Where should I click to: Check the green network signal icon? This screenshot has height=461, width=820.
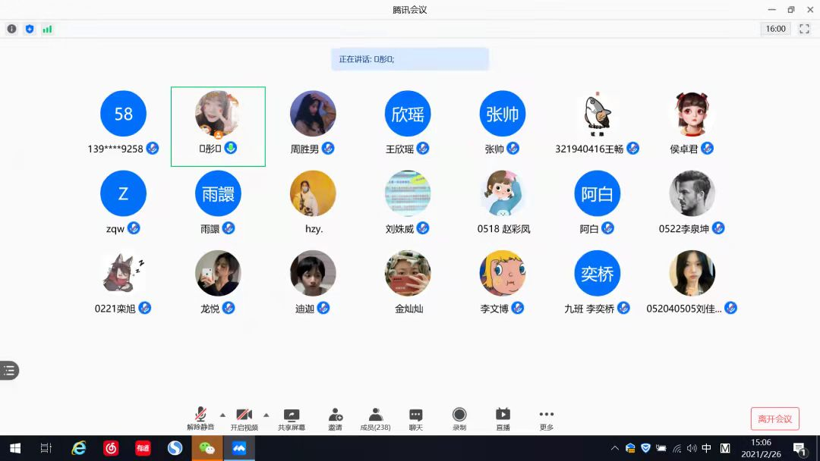[x=47, y=30]
